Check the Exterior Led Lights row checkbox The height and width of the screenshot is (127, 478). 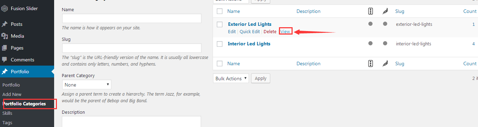(220, 24)
